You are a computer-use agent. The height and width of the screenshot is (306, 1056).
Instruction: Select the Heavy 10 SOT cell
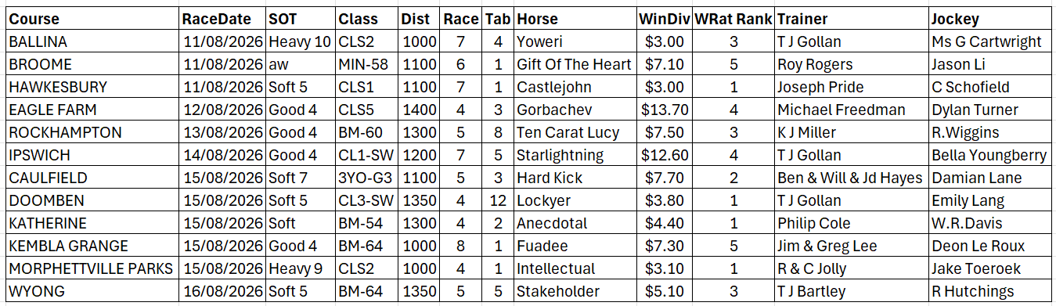(300, 41)
